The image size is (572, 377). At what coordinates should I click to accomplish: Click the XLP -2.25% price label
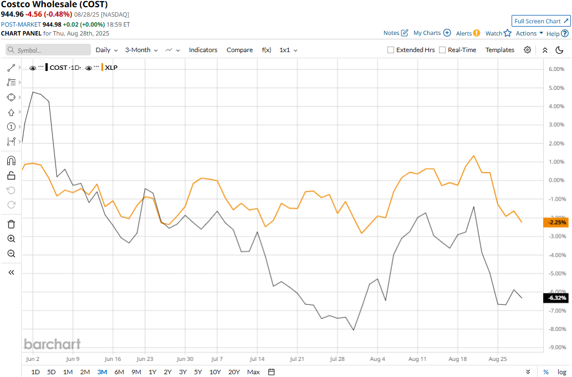[x=556, y=222]
